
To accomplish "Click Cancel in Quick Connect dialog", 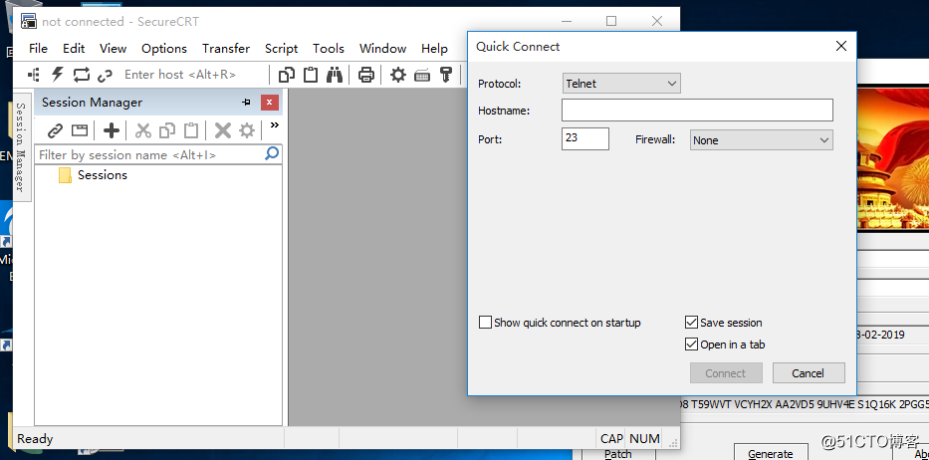I will pos(809,373).
